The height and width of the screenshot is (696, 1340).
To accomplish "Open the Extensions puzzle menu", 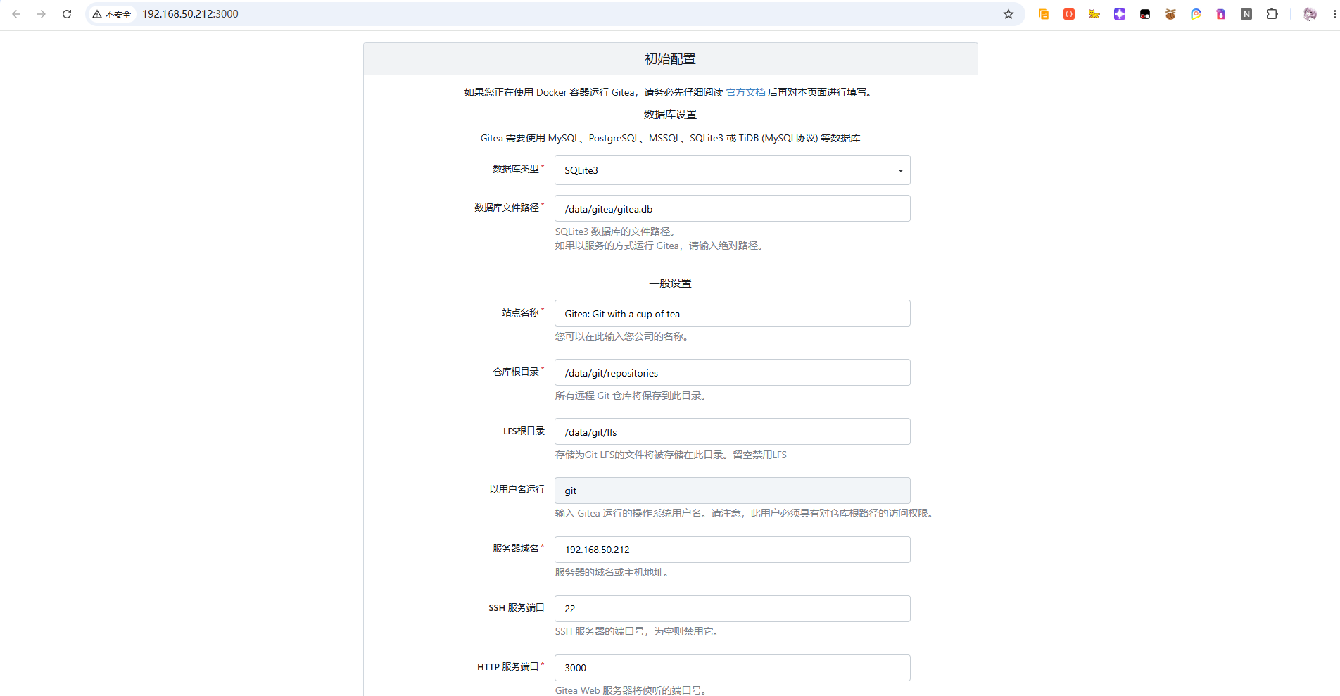I will pyautogui.click(x=1272, y=14).
